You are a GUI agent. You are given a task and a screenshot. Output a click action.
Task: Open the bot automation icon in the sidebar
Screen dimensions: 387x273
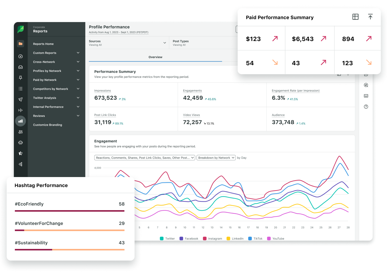pyautogui.click(x=21, y=142)
